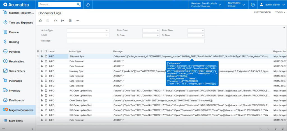Open the recently visited history icon
287x131 pixels.
point(88,4)
